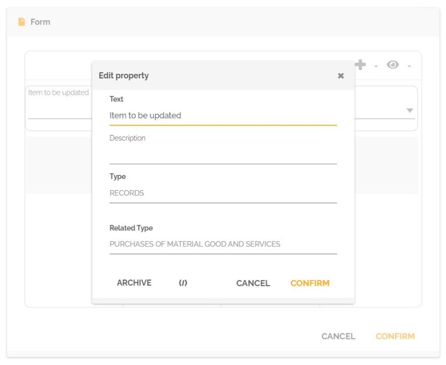Close the Edit property dialog
The image size is (446, 365).
pos(341,76)
